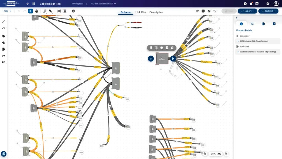282x159 pixels.
Task: Expand 500 Pin Searay PCB Riser (Samtec)
Action: pyautogui.click(x=258, y=41)
